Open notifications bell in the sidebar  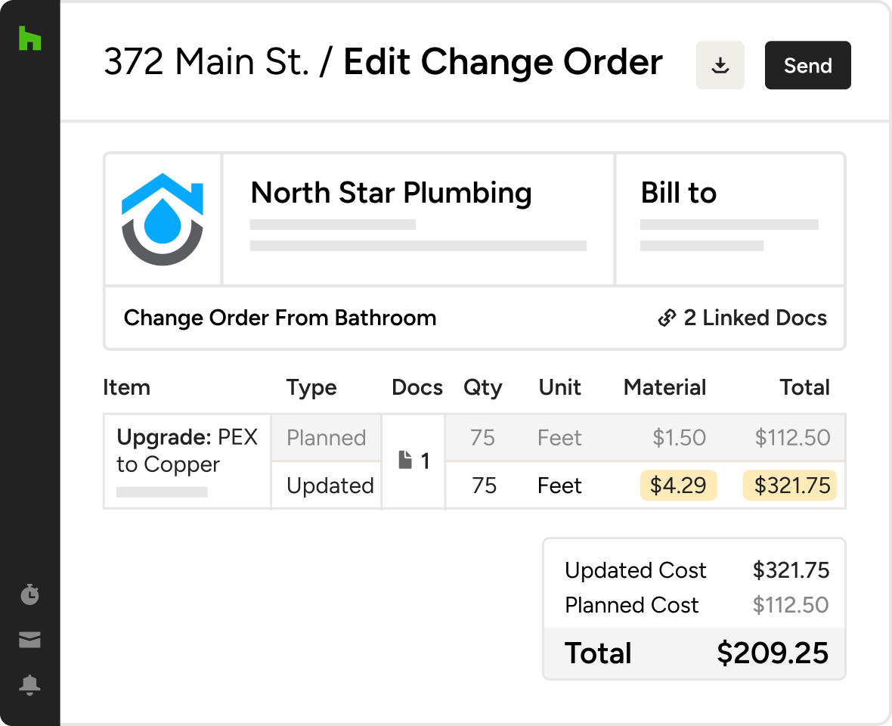click(x=29, y=685)
